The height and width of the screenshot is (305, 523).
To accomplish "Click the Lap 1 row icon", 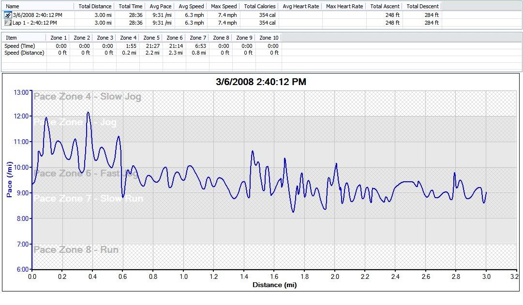I will [x=8, y=23].
